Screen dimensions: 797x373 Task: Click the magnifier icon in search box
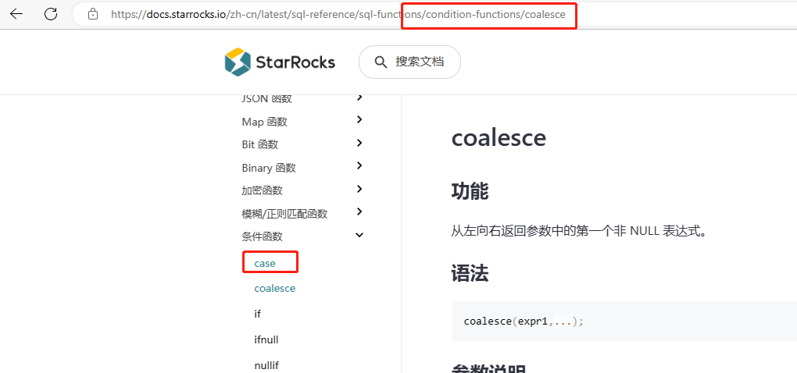coord(381,62)
